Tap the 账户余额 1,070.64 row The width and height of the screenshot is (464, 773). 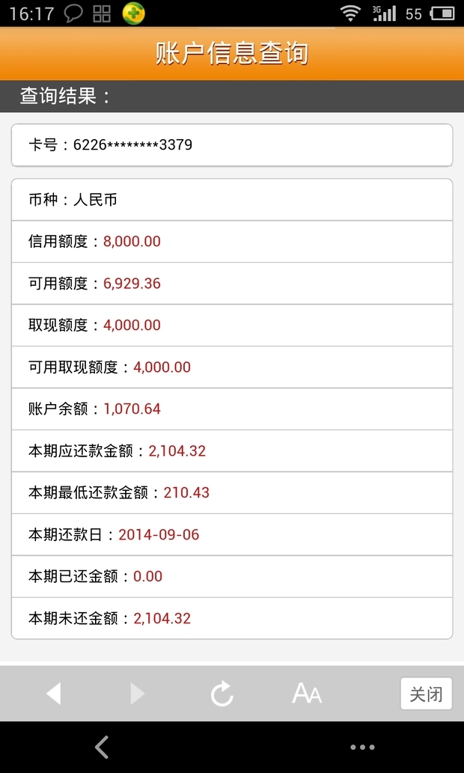[232, 409]
